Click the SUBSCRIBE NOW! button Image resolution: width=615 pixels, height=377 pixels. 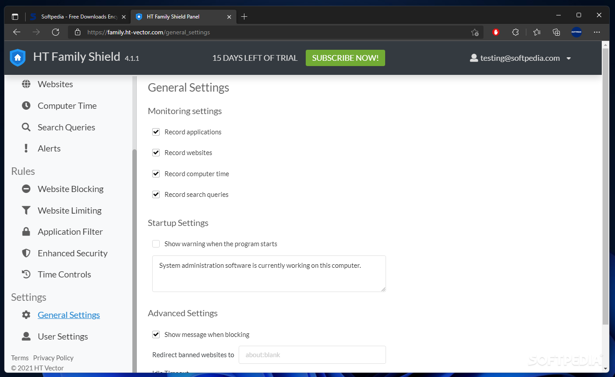click(345, 58)
